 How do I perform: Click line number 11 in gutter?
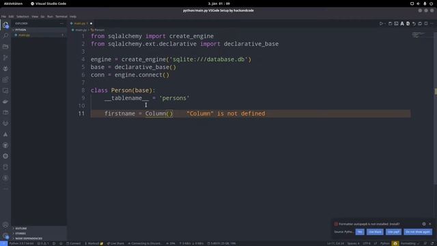coord(81,113)
